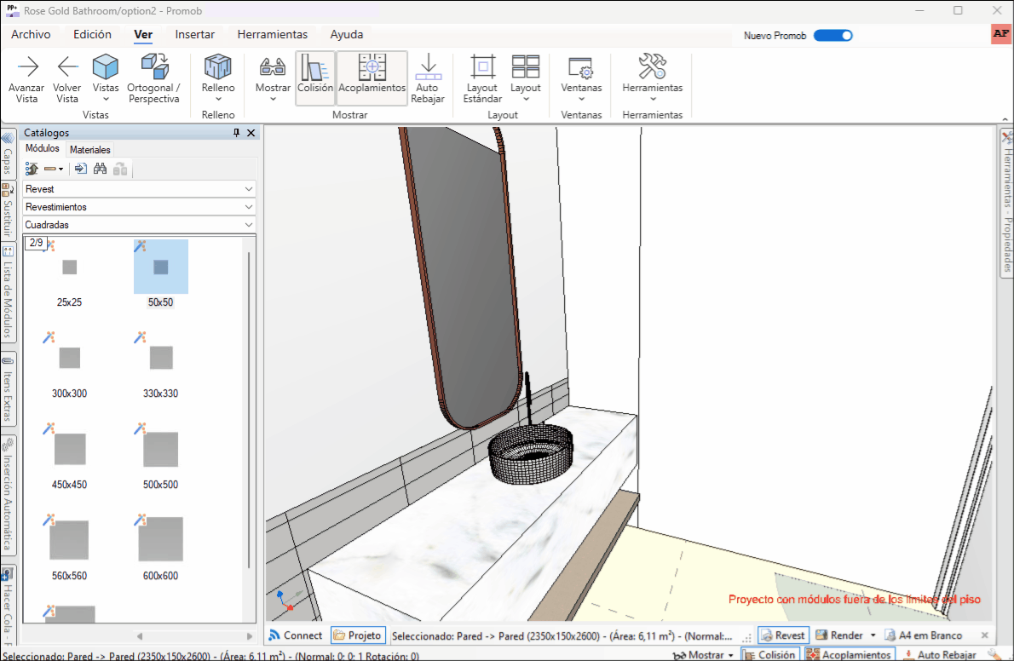Image resolution: width=1014 pixels, height=661 pixels.
Task: Open the A4 em Branco document tab
Action: pyautogui.click(x=923, y=635)
